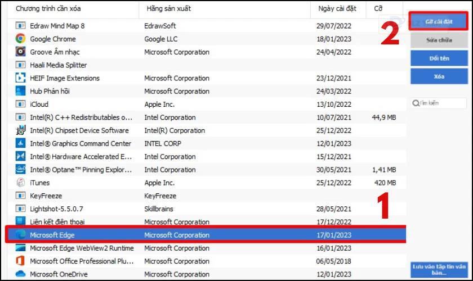Click the Intel Chipset Device Software icon
The width and height of the screenshot is (473, 281).
point(20,130)
